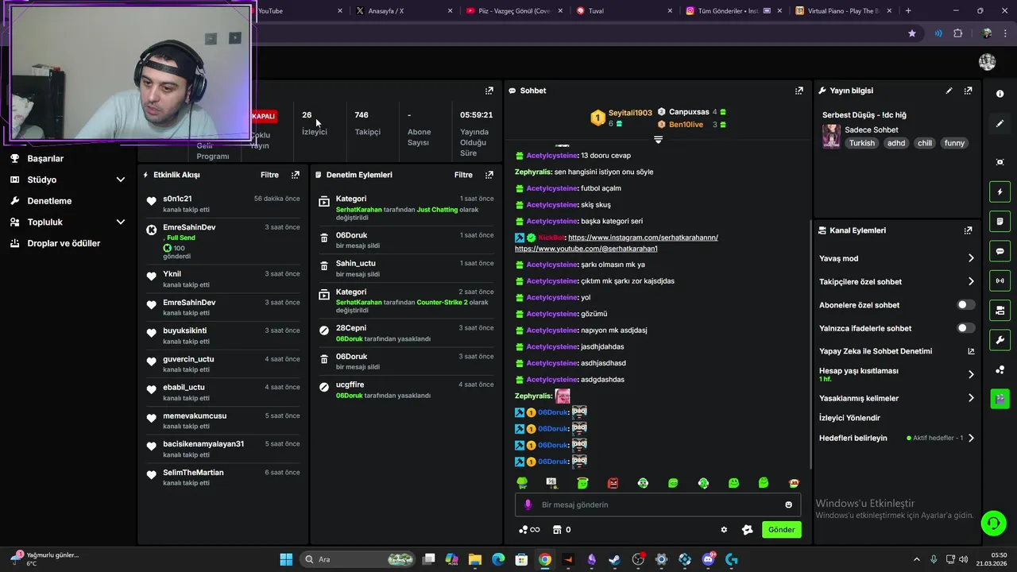The width and height of the screenshot is (1017, 572).
Task: Click the chat identity badge icon next to Gönder
Action: coord(747,530)
